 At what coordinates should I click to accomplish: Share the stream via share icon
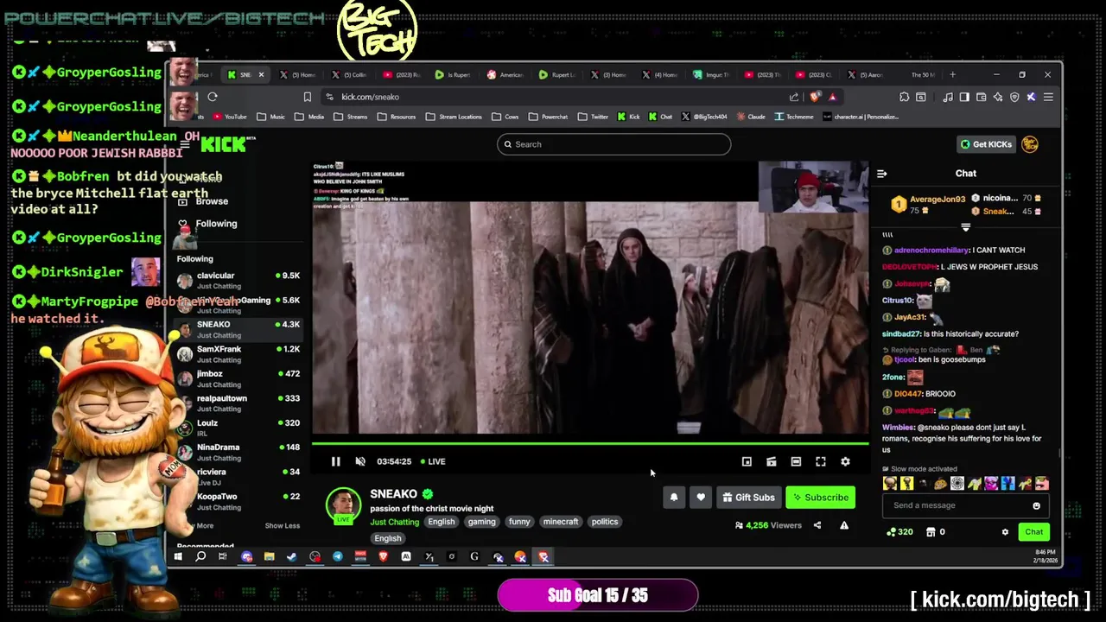817,525
